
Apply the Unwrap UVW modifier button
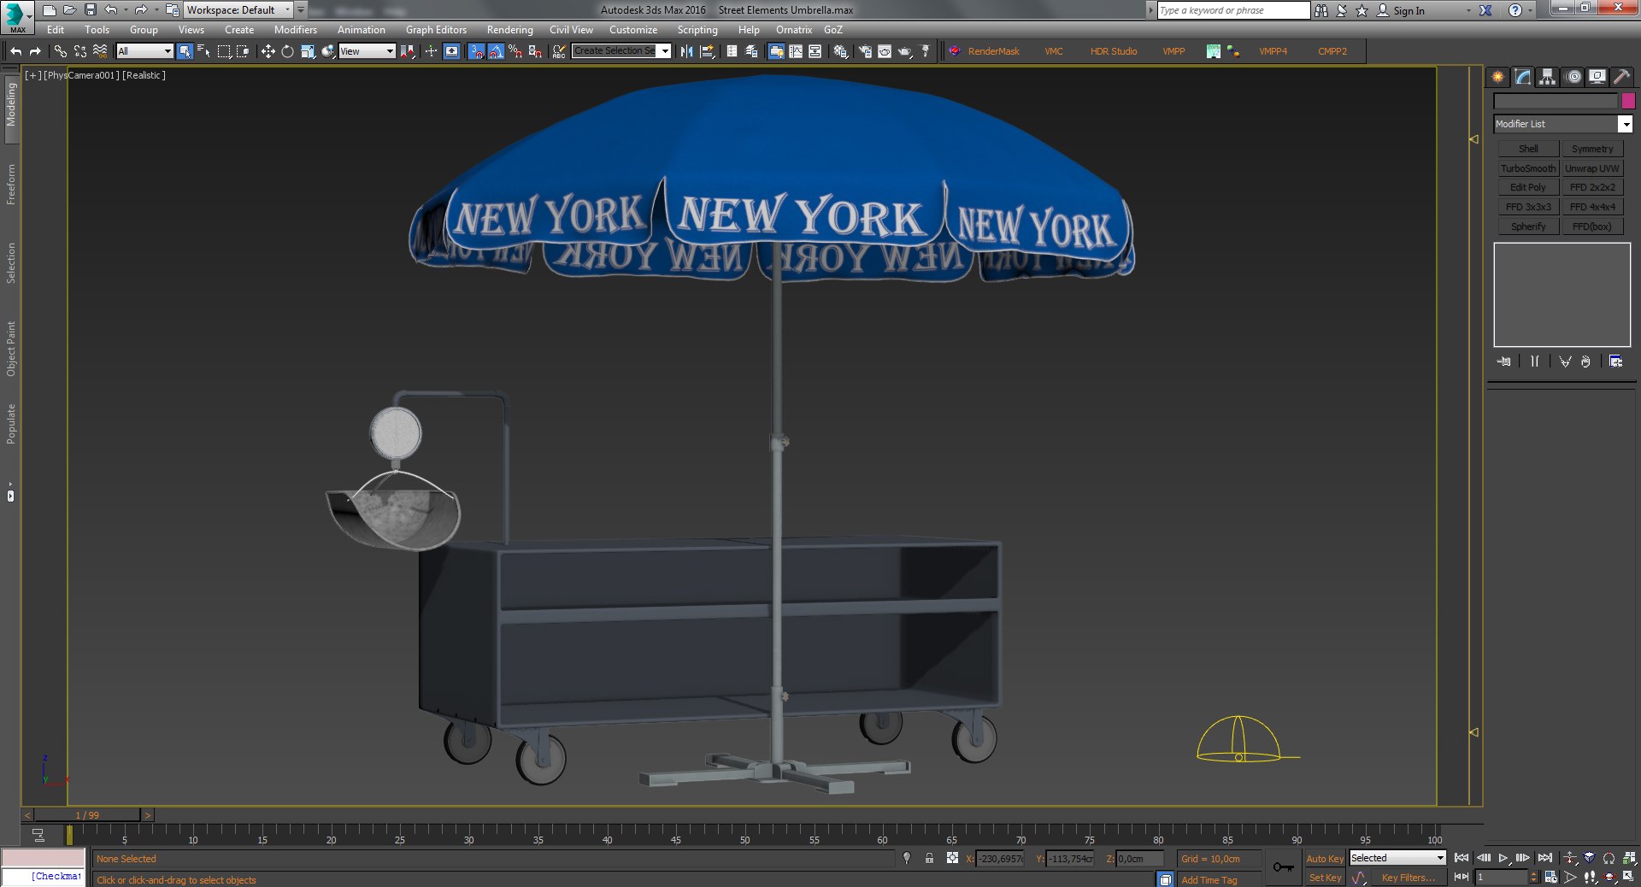click(1592, 168)
